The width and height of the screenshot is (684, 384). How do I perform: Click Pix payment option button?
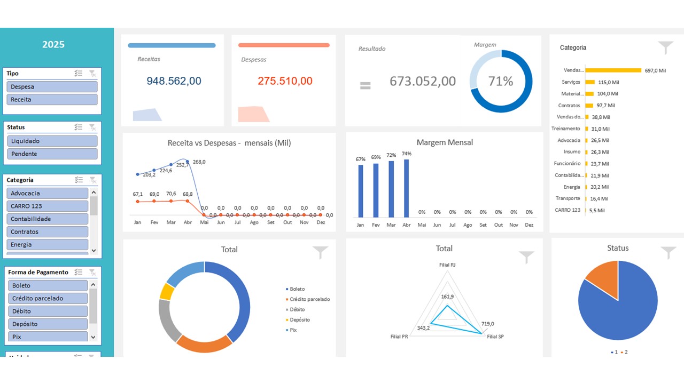[x=47, y=337]
